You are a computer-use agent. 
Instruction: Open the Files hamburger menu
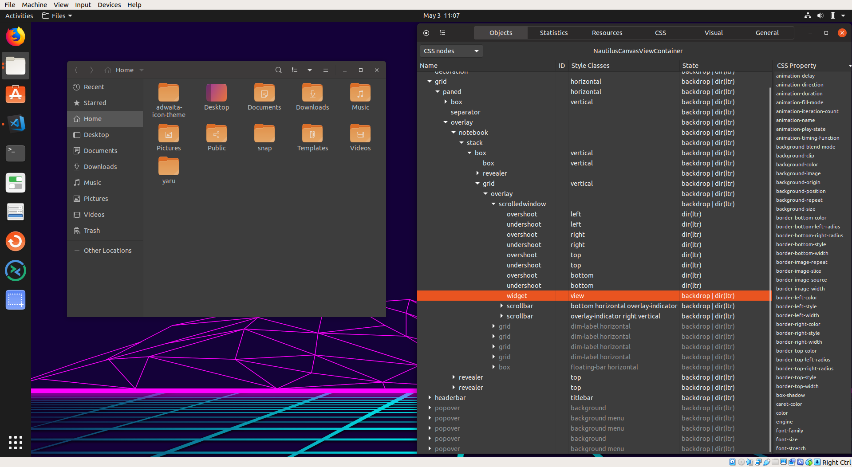tap(326, 70)
